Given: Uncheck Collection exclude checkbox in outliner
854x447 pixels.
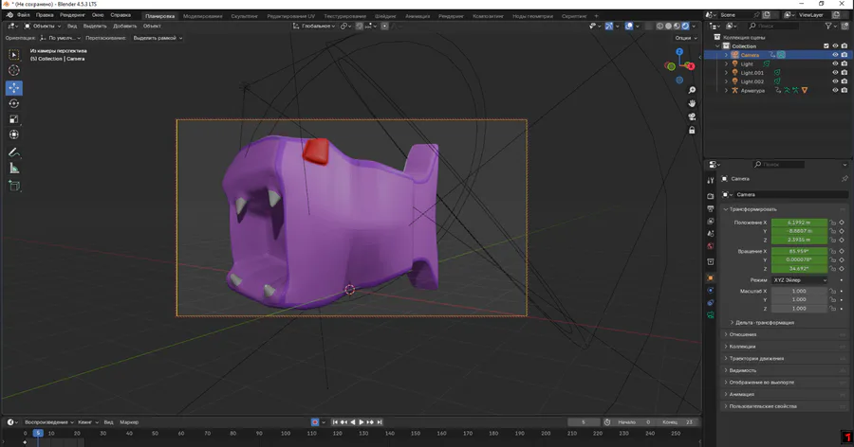Looking at the screenshot, I should pos(826,46).
